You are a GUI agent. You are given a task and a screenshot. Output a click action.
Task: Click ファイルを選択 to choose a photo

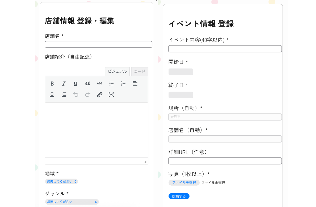pos(184,183)
